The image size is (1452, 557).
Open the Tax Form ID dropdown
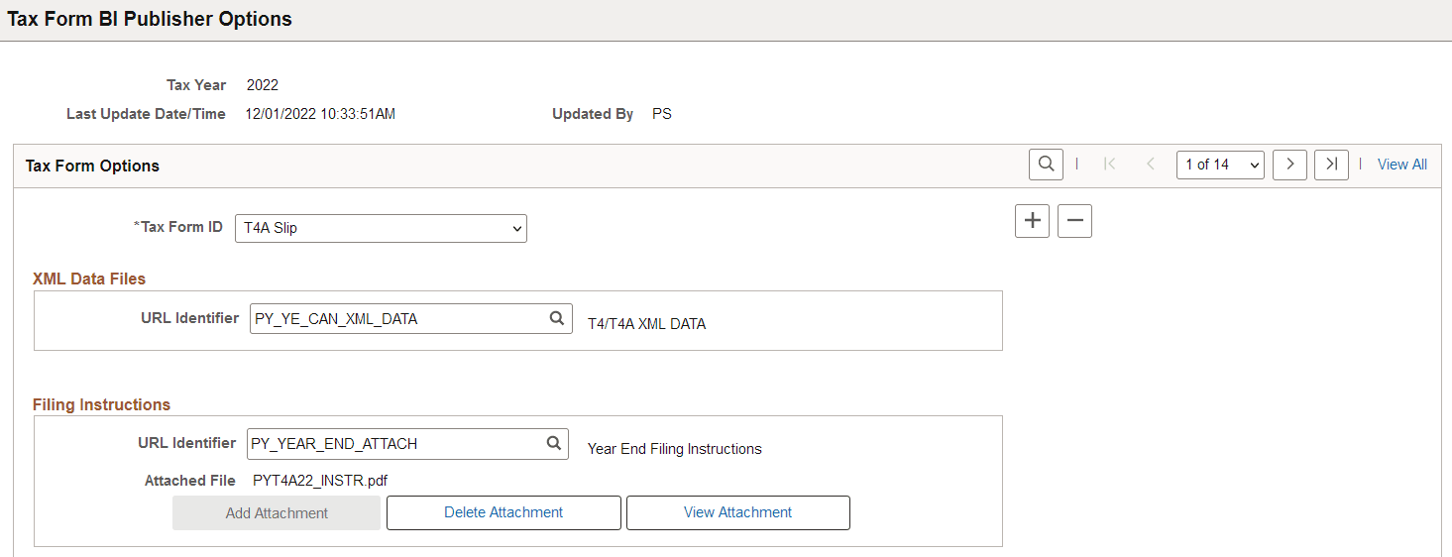click(381, 228)
